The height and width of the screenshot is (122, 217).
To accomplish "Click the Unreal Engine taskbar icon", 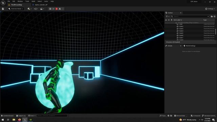I will tap(25, 120).
